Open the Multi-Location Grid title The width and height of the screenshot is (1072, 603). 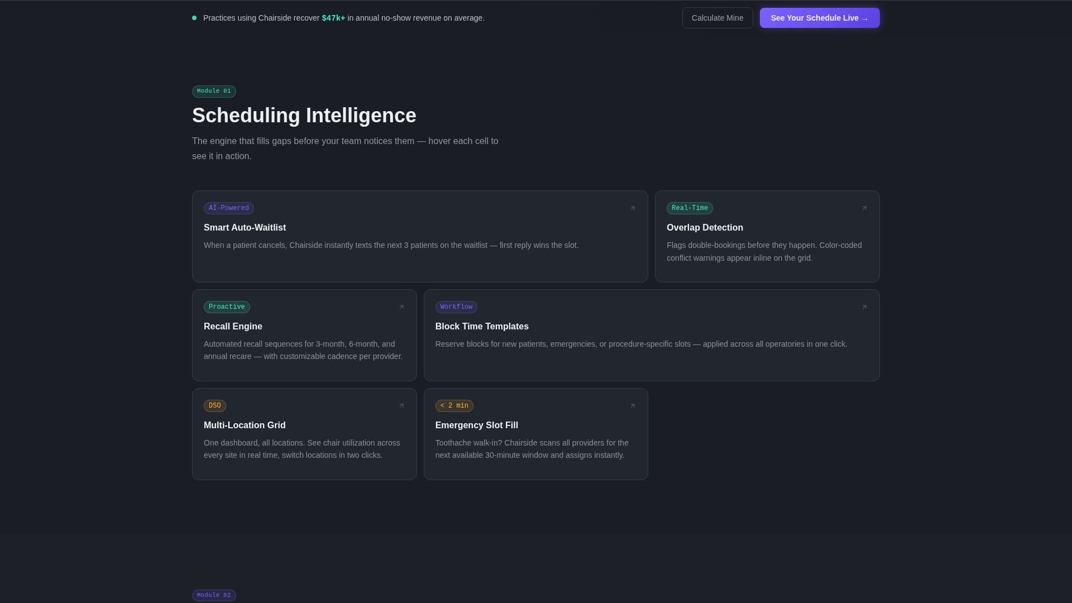(245, 425)
